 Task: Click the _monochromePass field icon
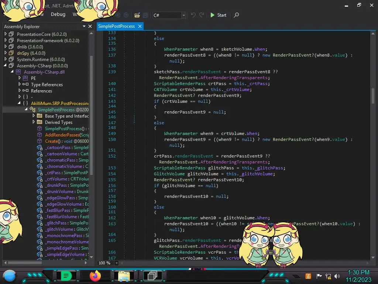click(40, 236)
